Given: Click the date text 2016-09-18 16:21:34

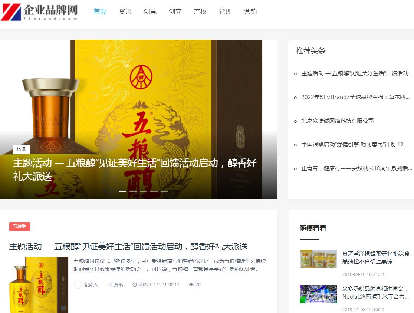Looking at the screenshot, I should pos(363,274).
